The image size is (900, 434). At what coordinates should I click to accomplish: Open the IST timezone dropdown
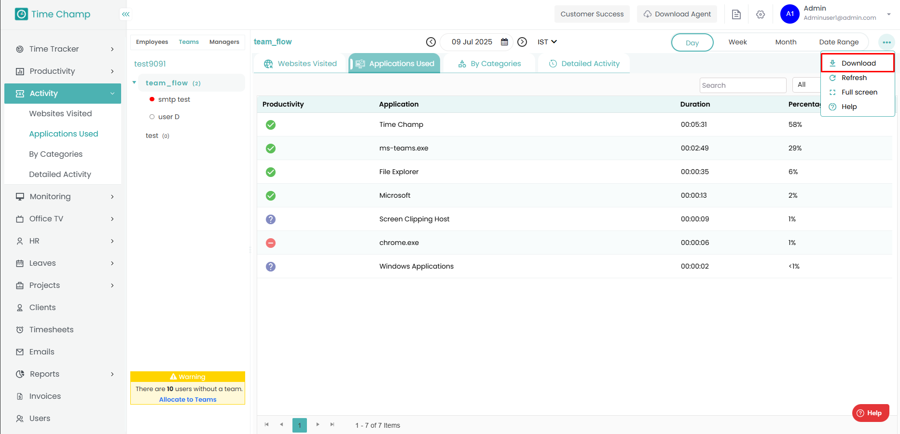coord(547,42)
